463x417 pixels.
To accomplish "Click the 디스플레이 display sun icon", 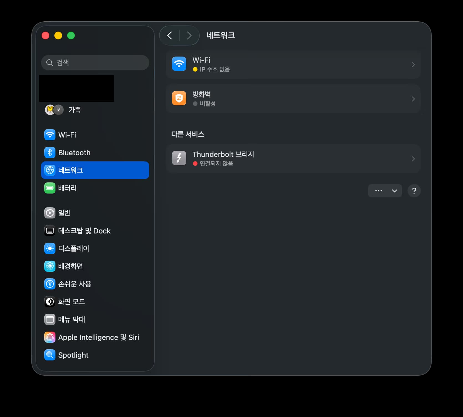I will click(50, 248).
